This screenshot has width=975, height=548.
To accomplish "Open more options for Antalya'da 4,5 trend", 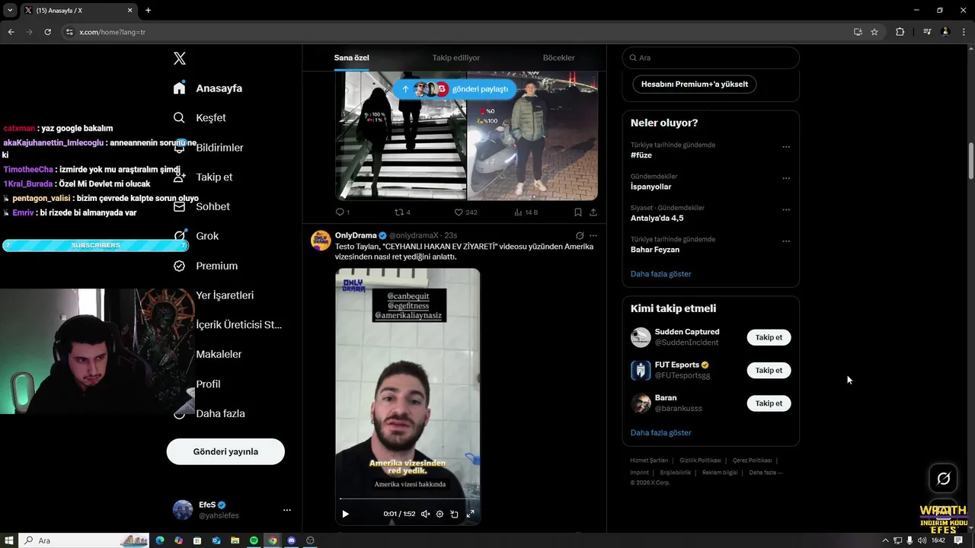I will point(786,210).
